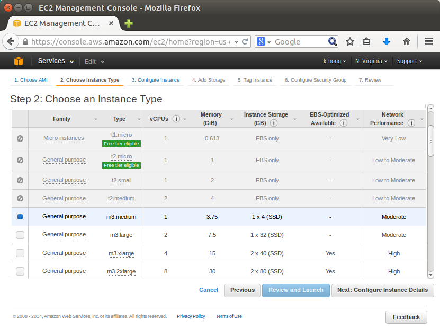
Task: Click the table scrollbar up arrow
Action: pyautogui.click(x=430, y=109)
